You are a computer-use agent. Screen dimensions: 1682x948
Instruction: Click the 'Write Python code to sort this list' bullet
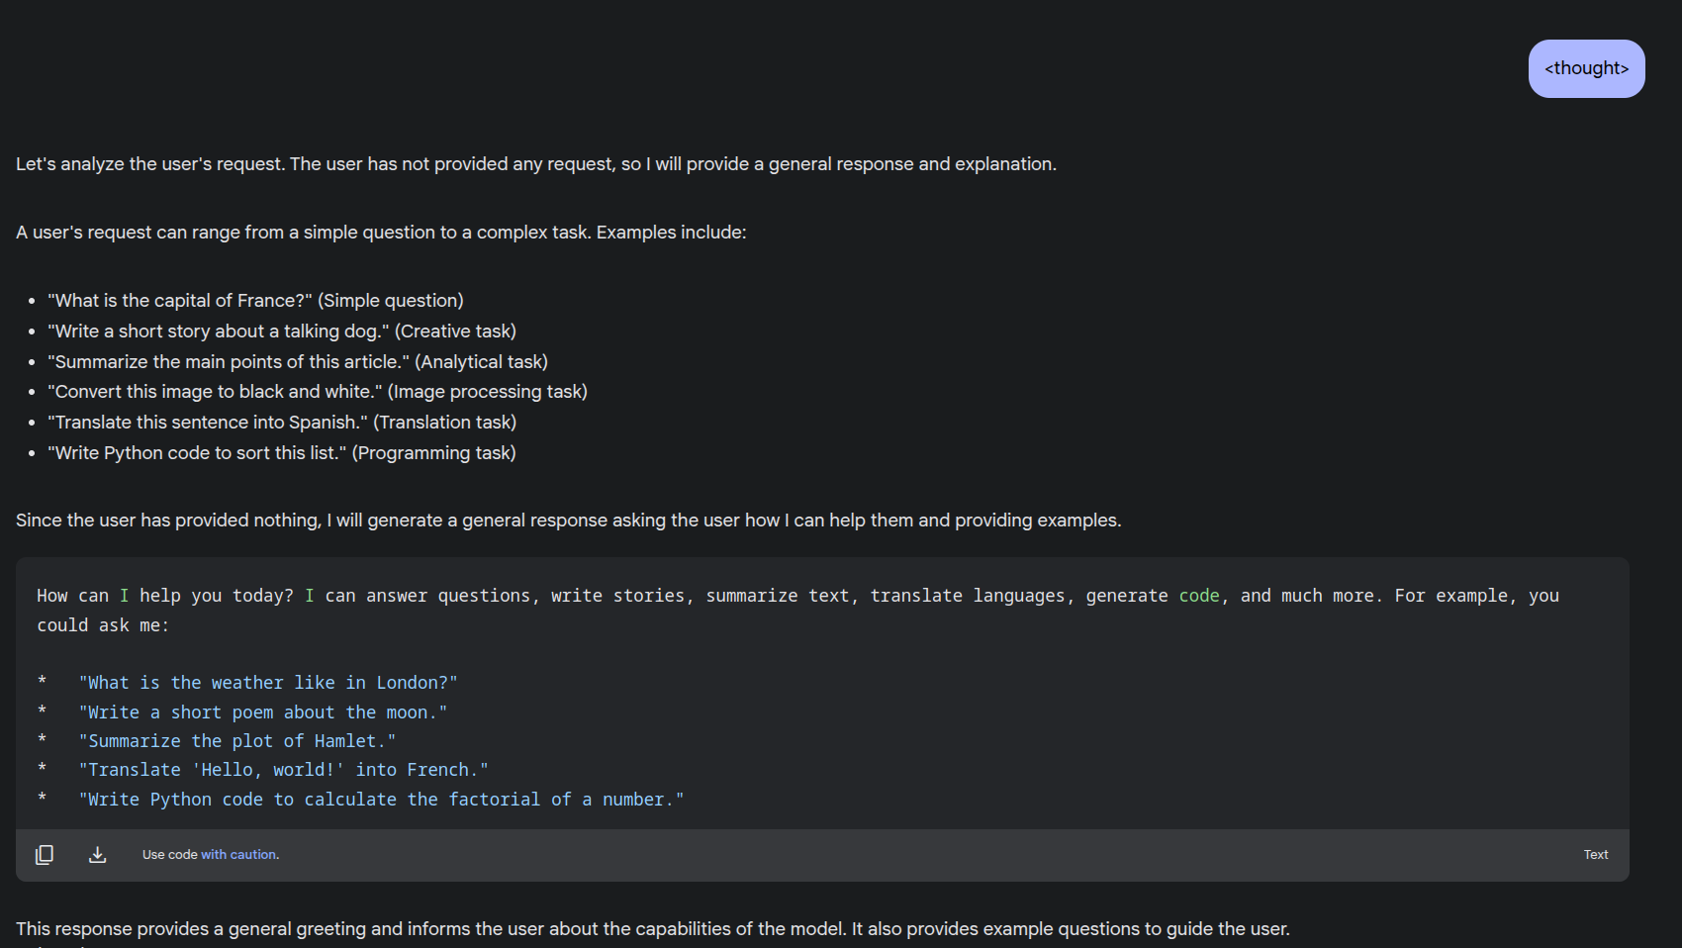(282, 453)
